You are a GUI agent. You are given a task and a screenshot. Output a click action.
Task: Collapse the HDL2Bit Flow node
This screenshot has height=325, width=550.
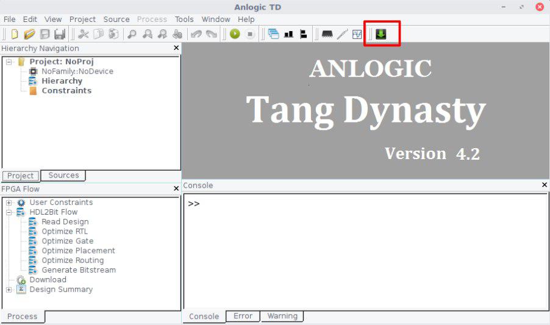click(x=9, y=212)
